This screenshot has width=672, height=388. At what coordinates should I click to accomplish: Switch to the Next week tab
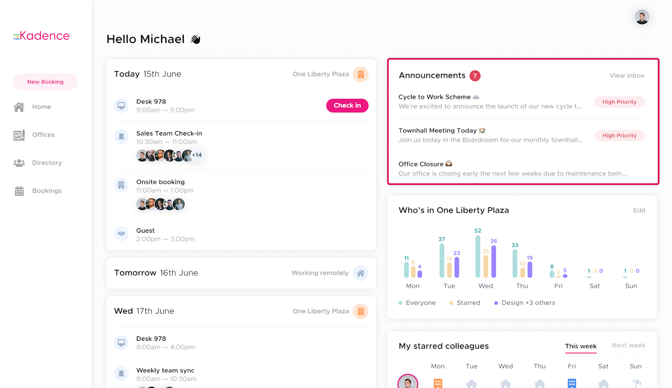point(628,345)
